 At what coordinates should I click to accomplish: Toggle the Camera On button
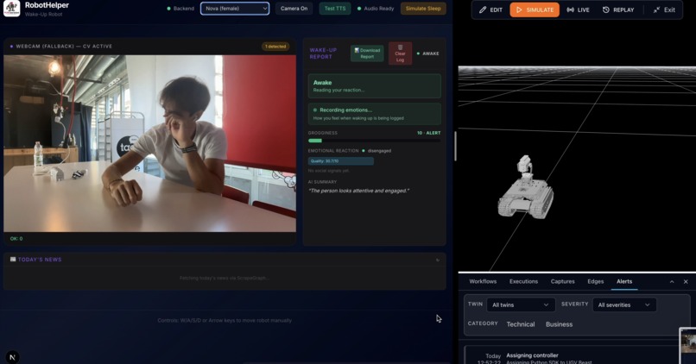294,9
